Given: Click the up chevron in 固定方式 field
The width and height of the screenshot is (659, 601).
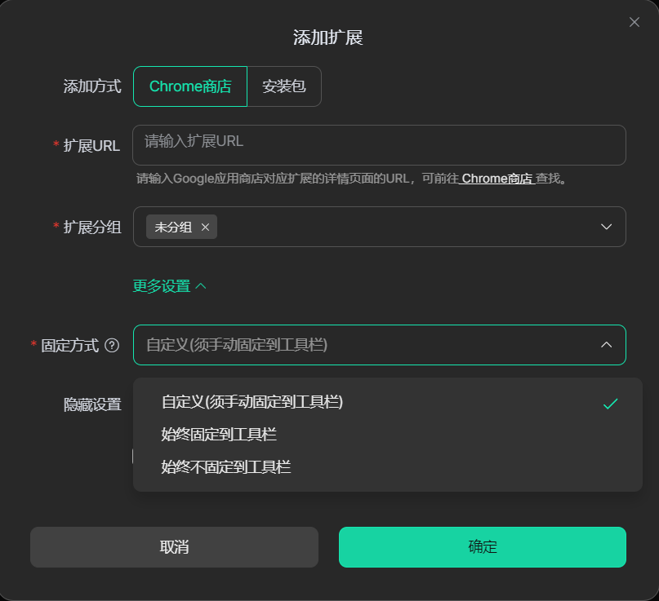Looking at the screenshot, I should [x=606, y=345].
